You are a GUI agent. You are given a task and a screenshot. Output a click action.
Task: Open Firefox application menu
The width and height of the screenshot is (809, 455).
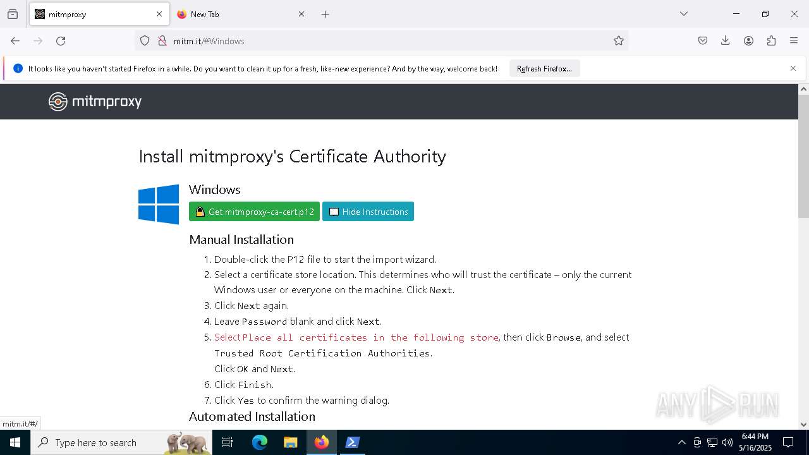tap(794, 41)
